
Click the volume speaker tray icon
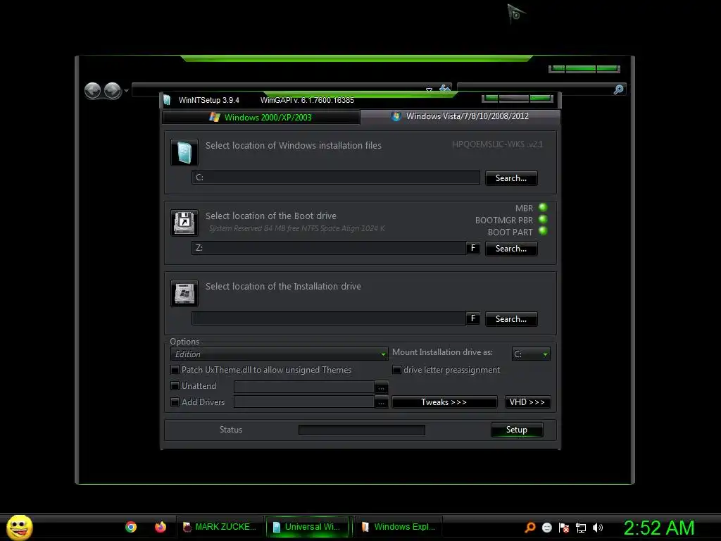(597, 528)
